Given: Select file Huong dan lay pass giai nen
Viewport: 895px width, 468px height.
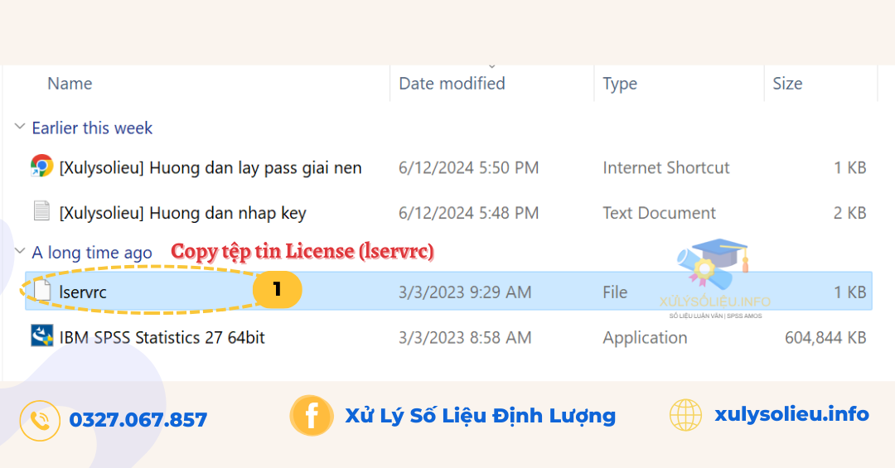Looking at the screenshot, I should (210, 168).
